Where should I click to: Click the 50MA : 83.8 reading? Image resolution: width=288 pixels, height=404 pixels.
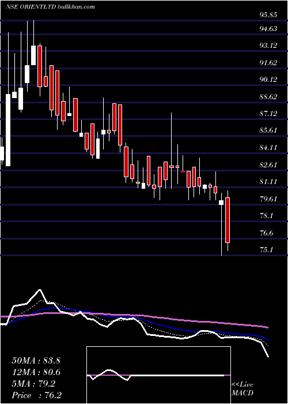point(36,361)
